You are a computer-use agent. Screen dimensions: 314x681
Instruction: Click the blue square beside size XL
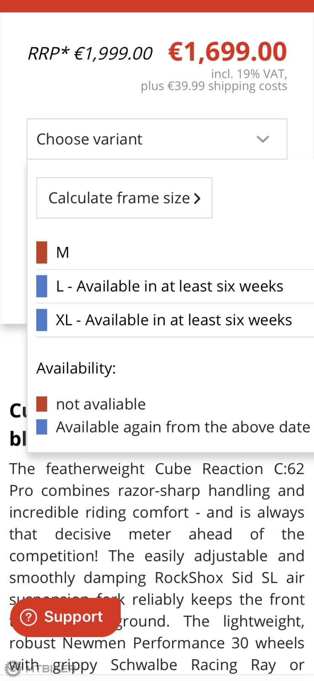[x=42, y=320]
